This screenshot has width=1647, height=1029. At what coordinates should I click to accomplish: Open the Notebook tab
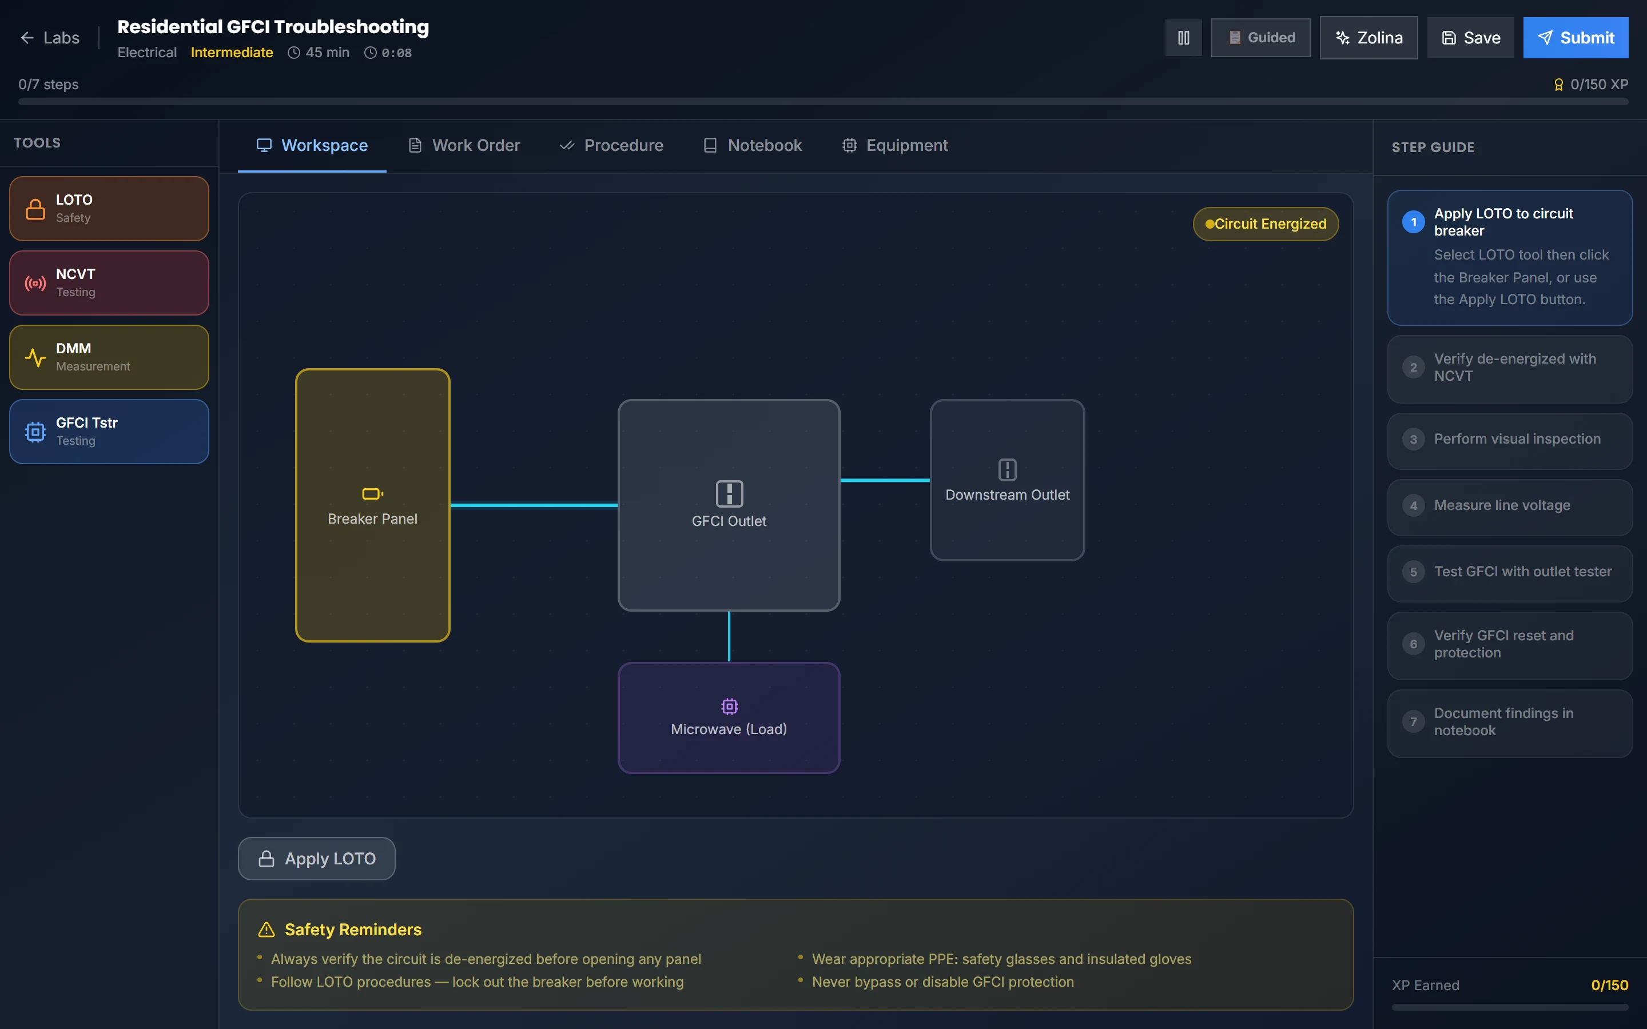752,145
